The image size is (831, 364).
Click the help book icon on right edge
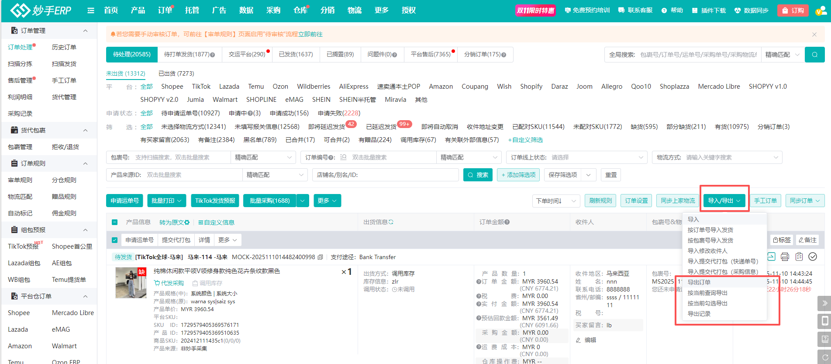click(x=824, y=339)
